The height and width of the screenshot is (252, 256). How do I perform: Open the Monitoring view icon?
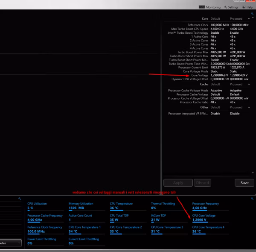coord(202,7)
